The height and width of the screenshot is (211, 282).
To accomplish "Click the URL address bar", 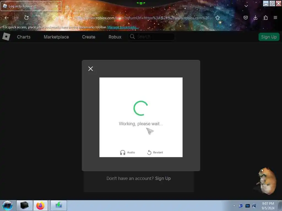I will [x=144, y=18].
